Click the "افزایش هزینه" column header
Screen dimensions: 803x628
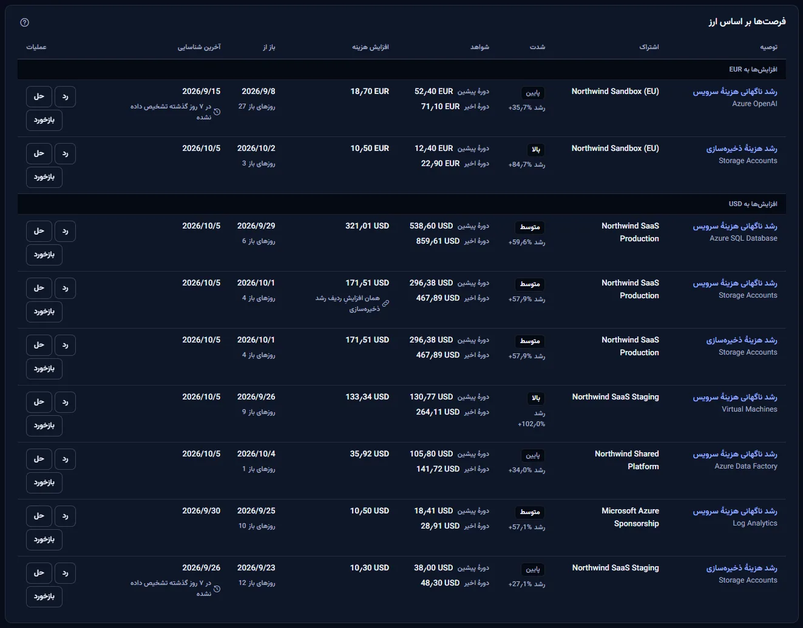(x=371, y=47)
